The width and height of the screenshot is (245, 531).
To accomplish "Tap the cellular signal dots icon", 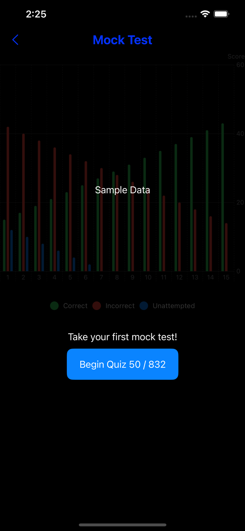I will point(191,16).
